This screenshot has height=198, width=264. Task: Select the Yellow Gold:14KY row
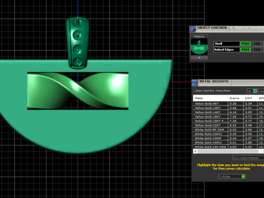pos(228,112)
